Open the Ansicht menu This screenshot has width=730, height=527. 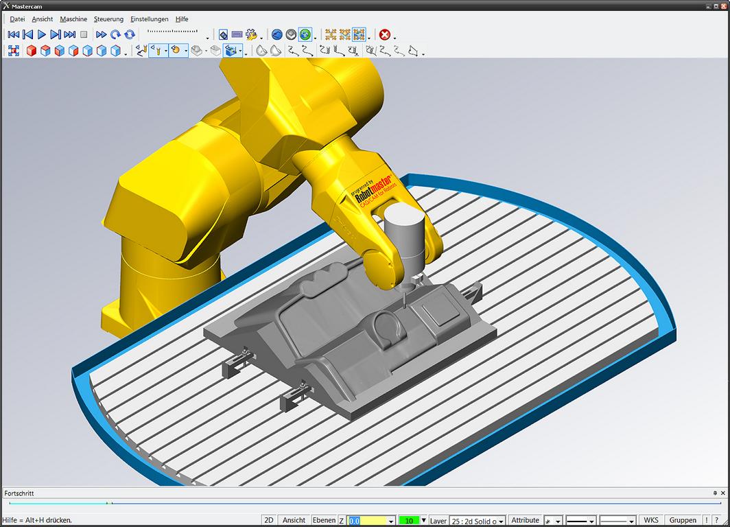43,19
